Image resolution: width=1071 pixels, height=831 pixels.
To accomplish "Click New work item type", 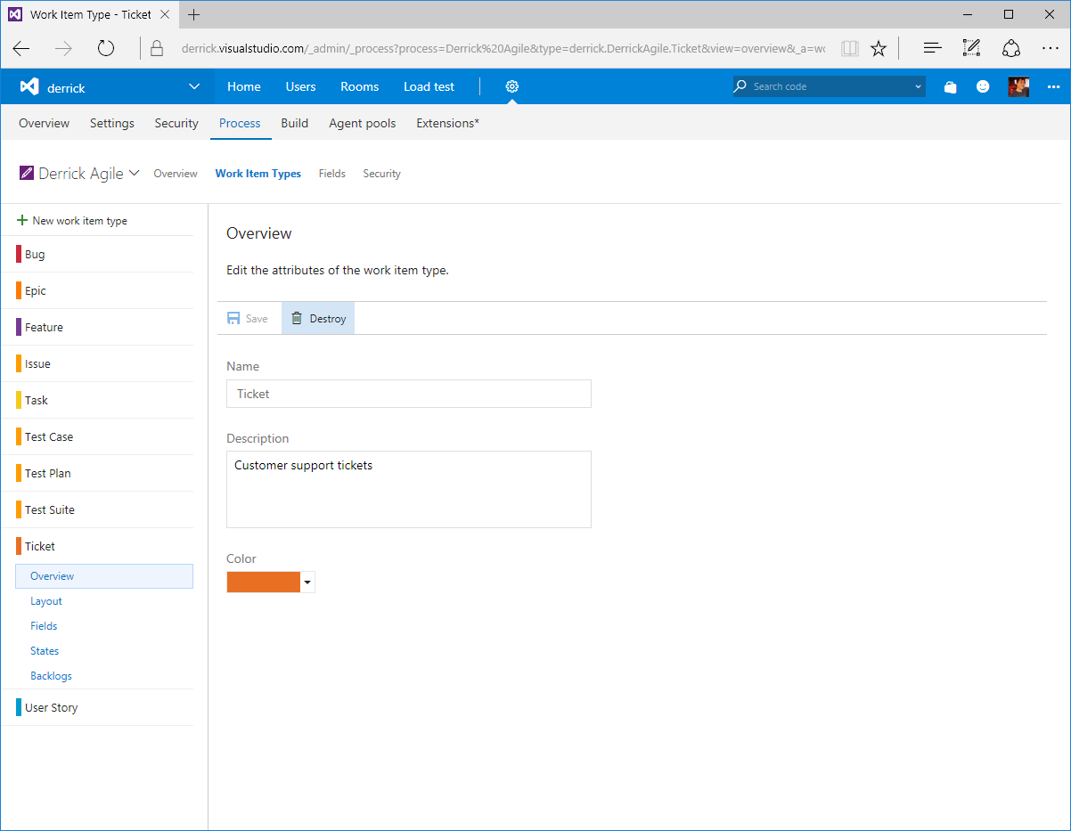I will point(79,220).
